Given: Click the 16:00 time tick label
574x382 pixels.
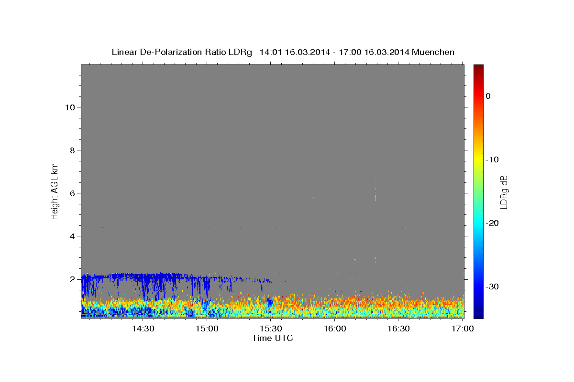Looking at the screenshot, I should tap(334, 329).
